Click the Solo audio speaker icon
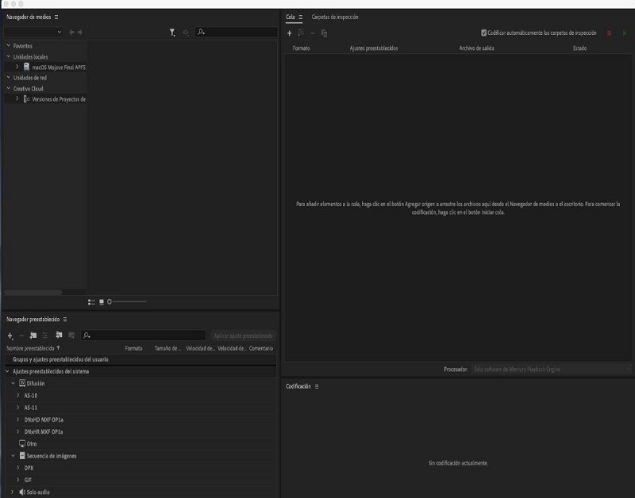The image size is (635, 498). click(22, 492)
